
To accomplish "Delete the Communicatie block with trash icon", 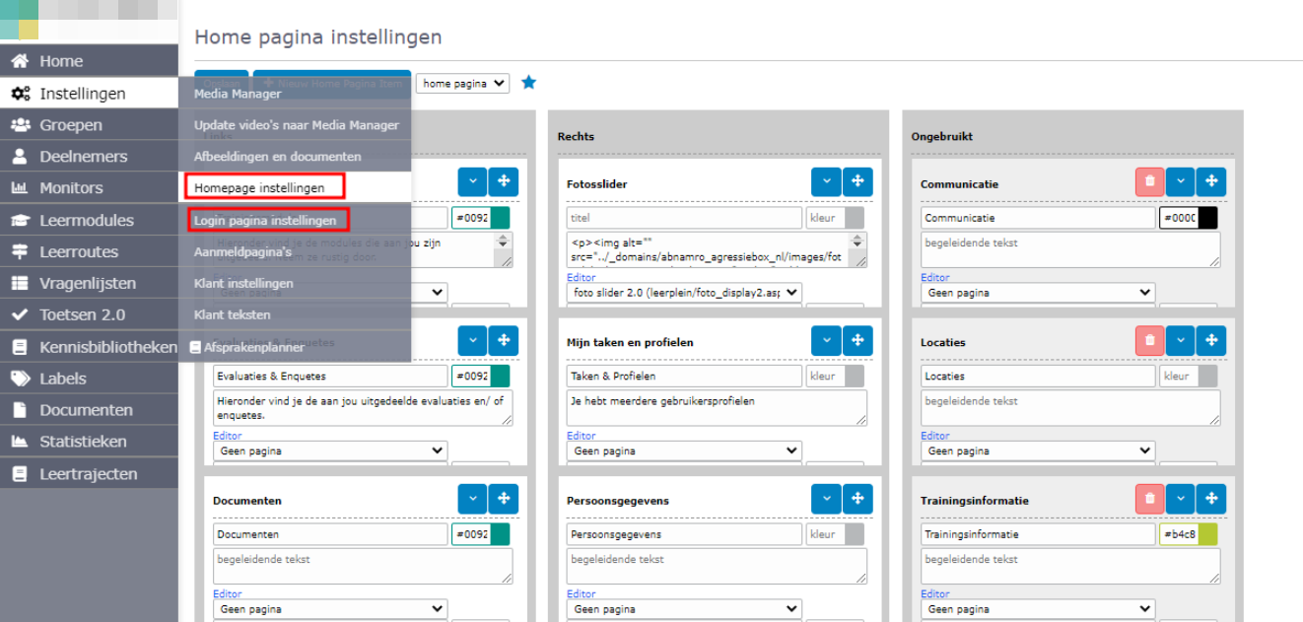I will [1149, 182].
